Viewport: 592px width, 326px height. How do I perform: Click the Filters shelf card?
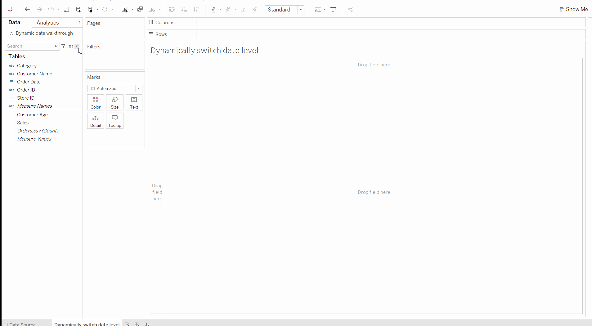click(x=115, y=55)
